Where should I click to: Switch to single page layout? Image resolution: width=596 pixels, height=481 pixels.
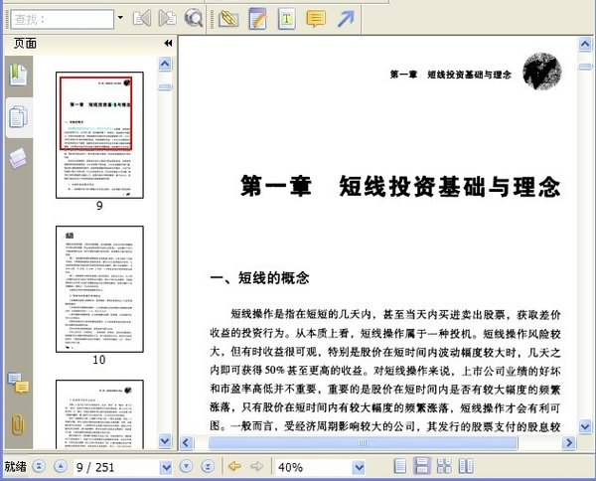pos(400,466)
